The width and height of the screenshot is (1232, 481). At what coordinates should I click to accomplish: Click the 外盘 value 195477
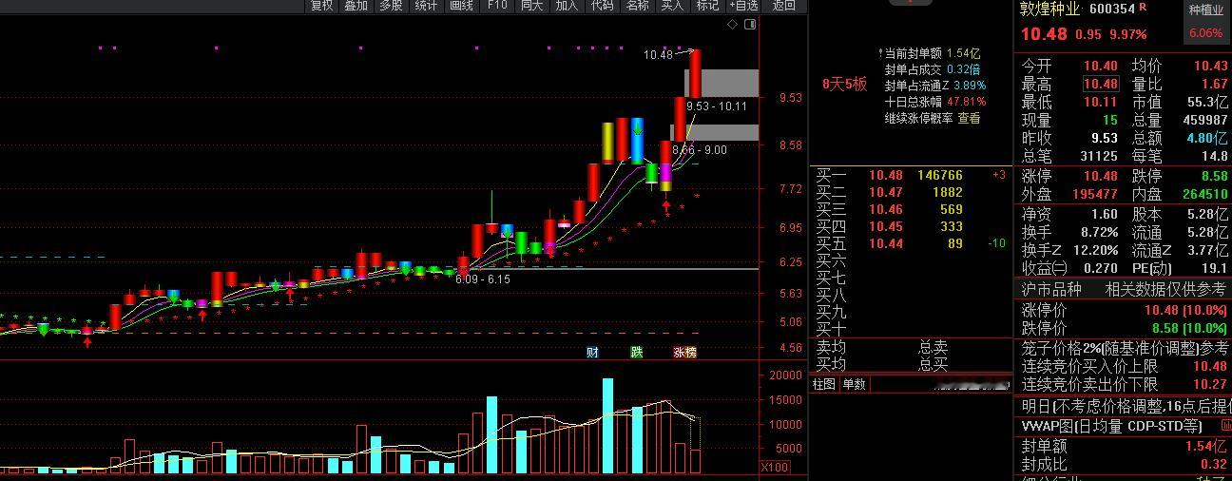(x=1096, y=194)
